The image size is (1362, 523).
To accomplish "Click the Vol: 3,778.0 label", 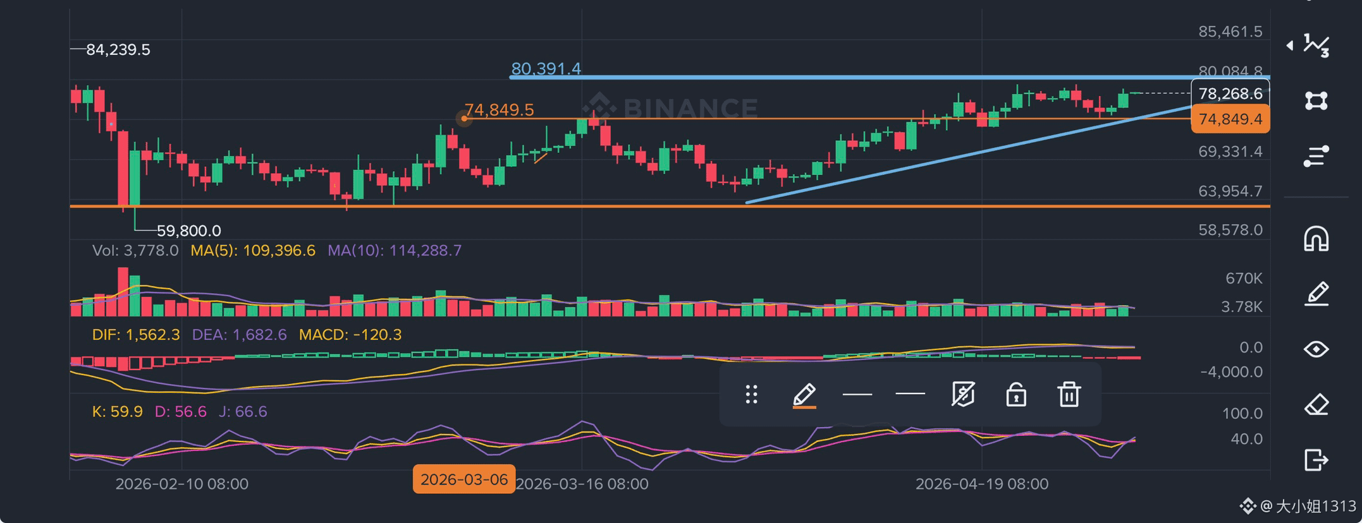I will [135, 251].
